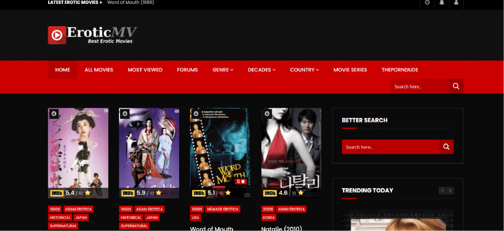Click the Natalie (2010) title link
Viewport: 504px width, 231px height.
coord(282,229)
